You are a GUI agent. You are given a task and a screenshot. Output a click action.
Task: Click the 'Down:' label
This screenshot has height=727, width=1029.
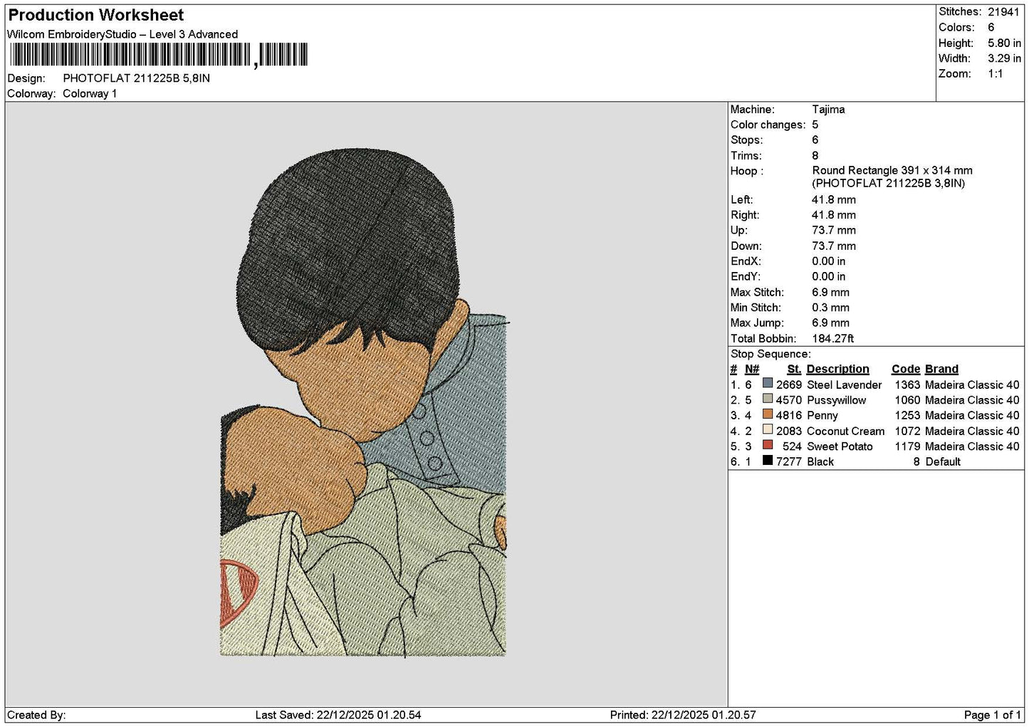(745, 246)
